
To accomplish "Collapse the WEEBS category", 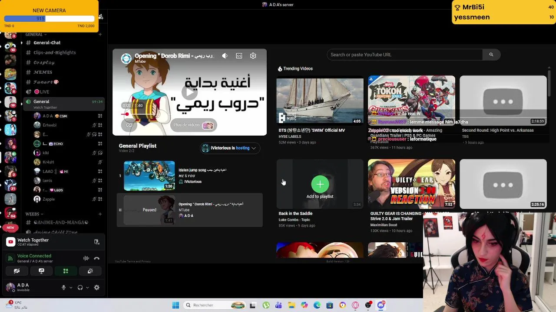I will click(x=34, y=214).
